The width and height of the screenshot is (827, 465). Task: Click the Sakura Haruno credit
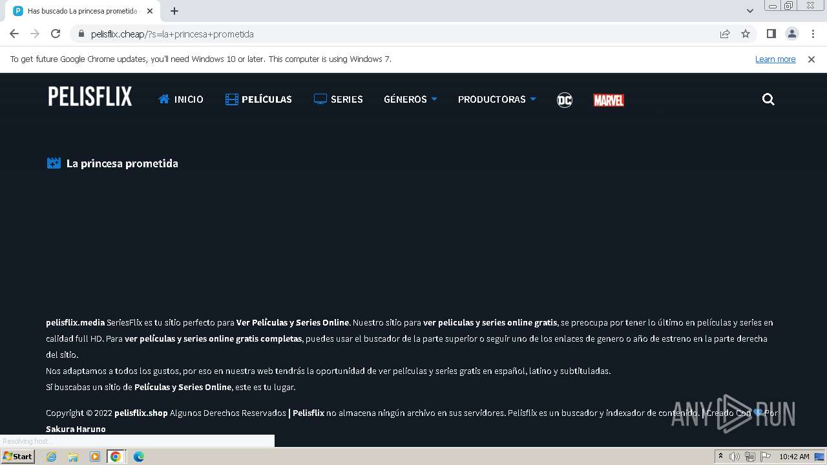coord(76,429)
